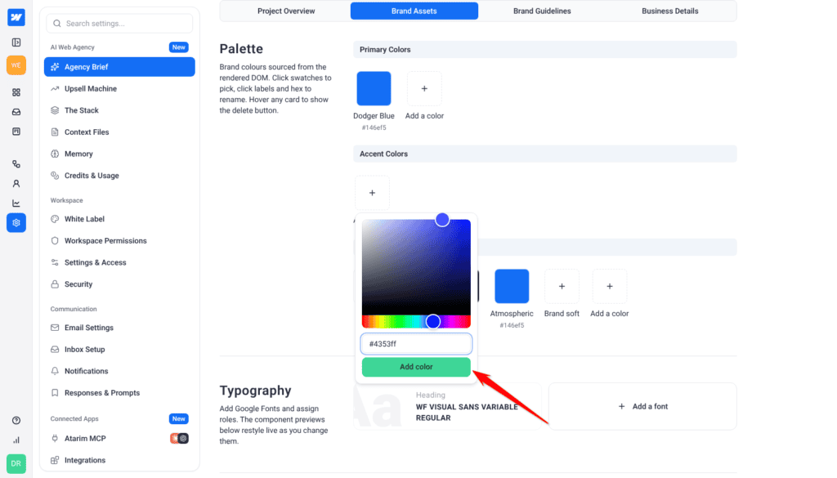
Task: Select the Atmospheric blue swatch
Action: (x=512, y=287)
